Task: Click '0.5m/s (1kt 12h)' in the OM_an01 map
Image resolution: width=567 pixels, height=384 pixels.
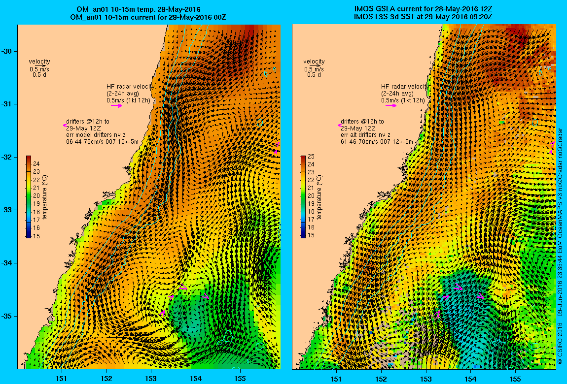Action: click(x=128, y=100)
